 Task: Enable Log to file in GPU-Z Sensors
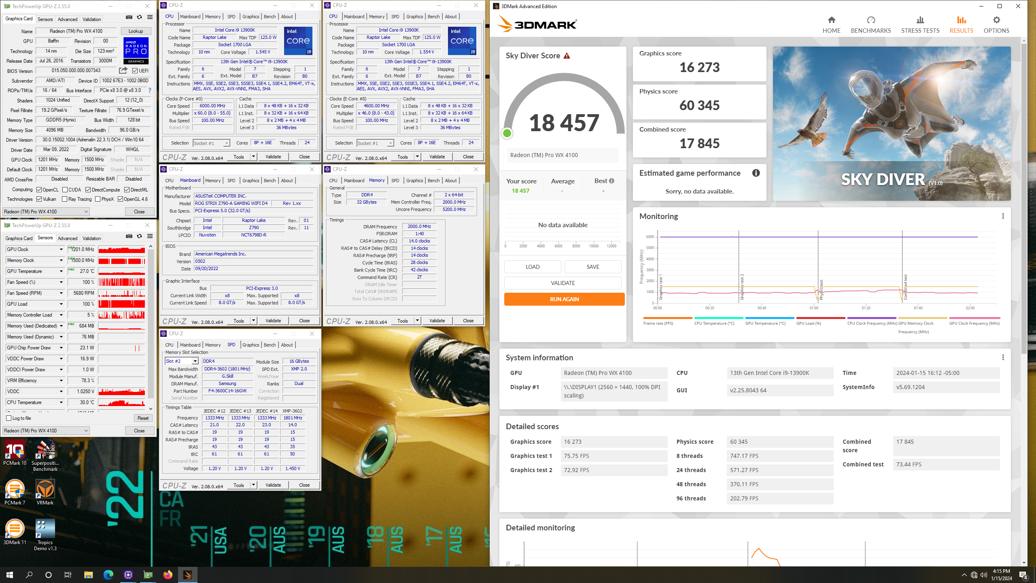point(9,418)
